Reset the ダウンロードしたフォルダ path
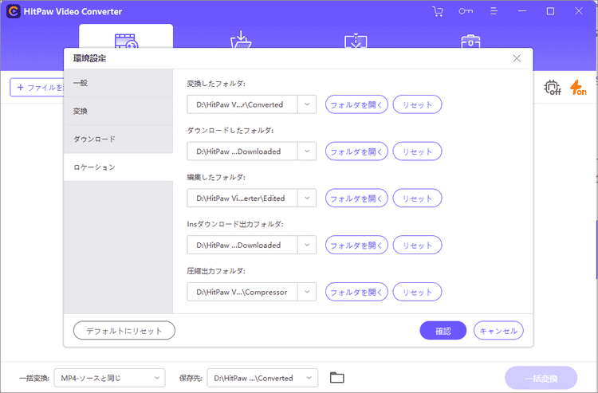 pos(417,151)
